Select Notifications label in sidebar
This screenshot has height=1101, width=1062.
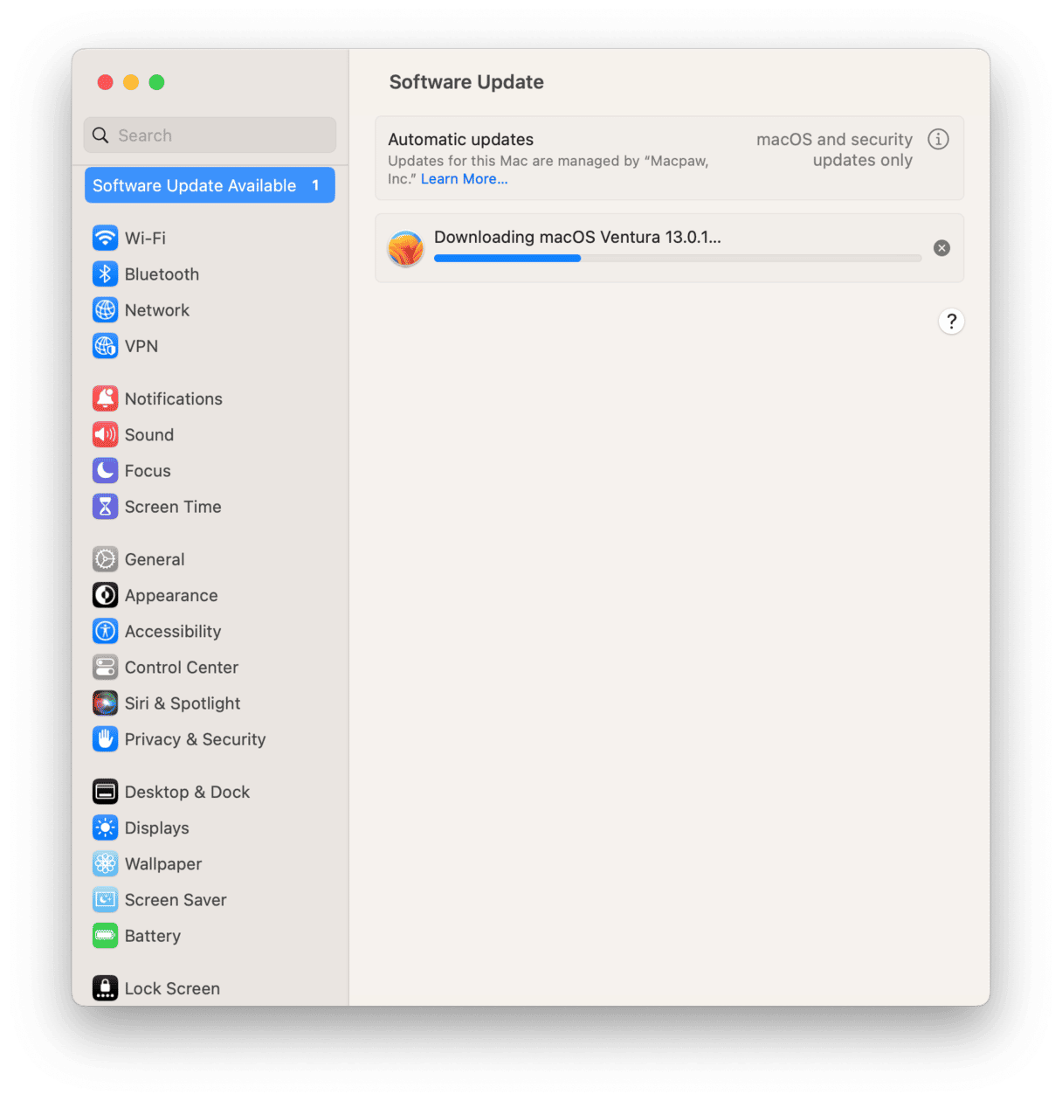174,398
